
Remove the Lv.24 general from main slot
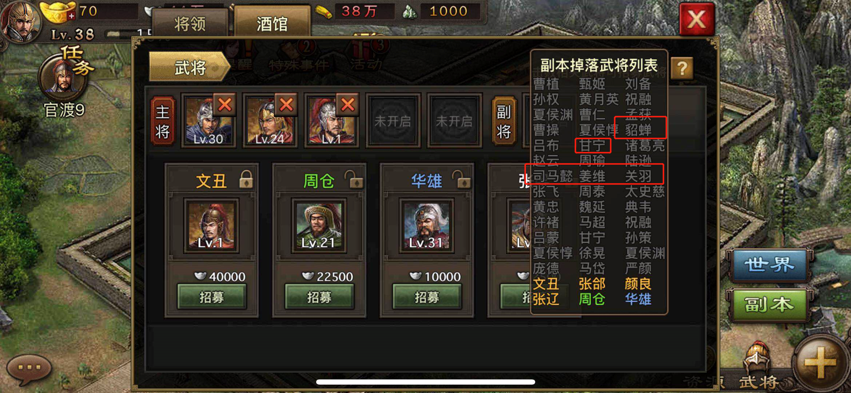coord(286,105)
